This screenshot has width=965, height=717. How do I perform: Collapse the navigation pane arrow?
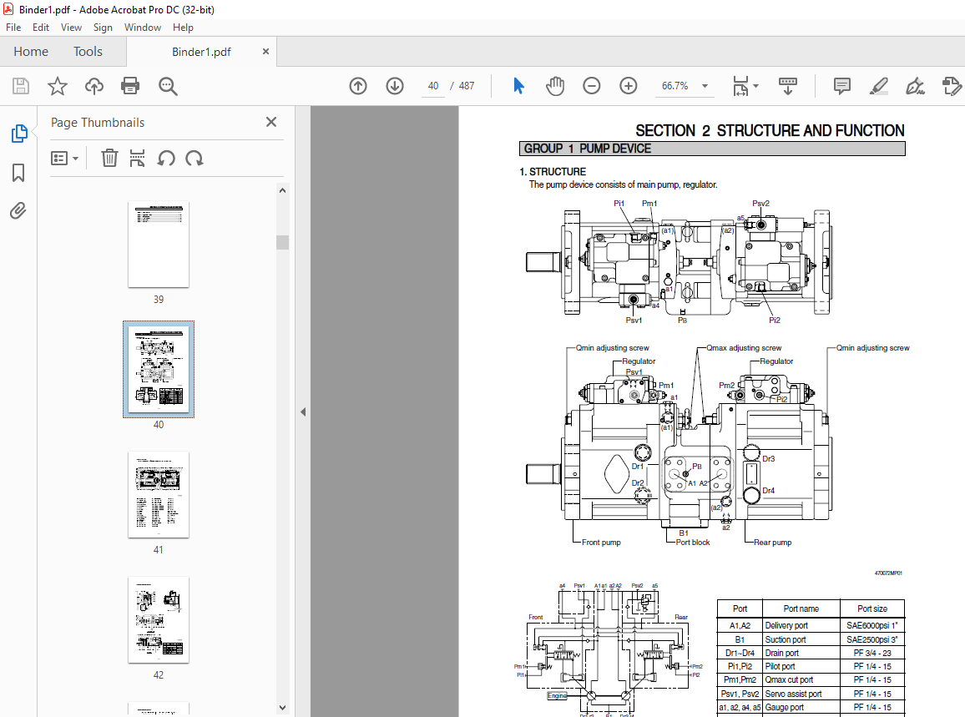pyautogui.click(x=303, y=412)
